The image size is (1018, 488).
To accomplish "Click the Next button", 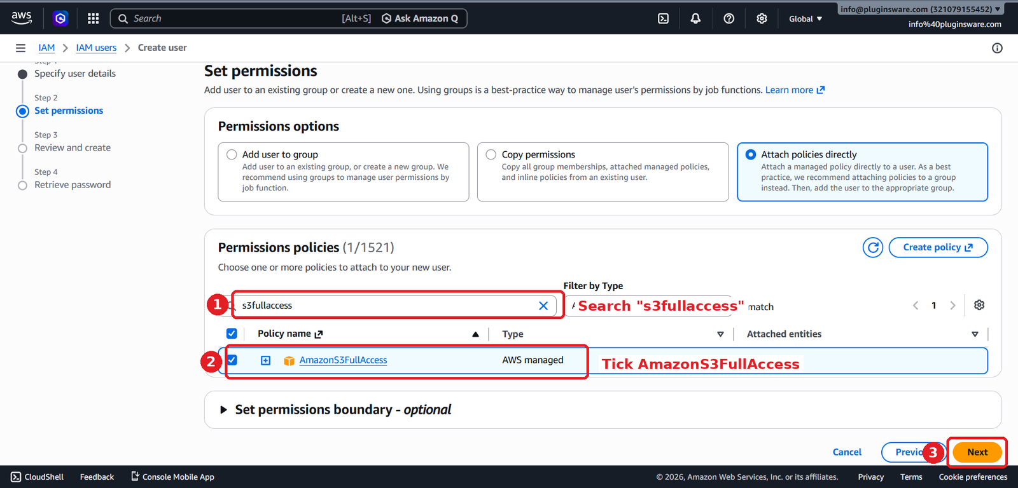I will 977,452.
